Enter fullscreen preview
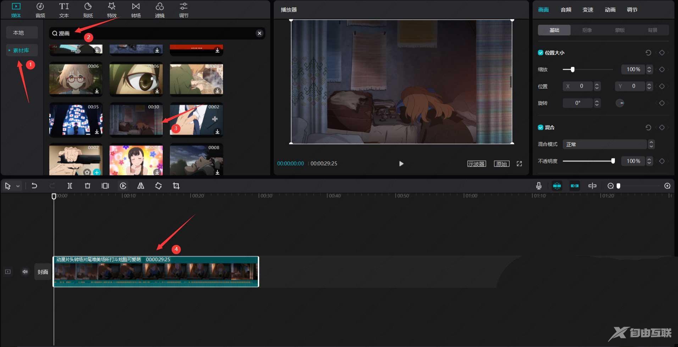Screen dimensions: 678x347 [x=519, y=164]
